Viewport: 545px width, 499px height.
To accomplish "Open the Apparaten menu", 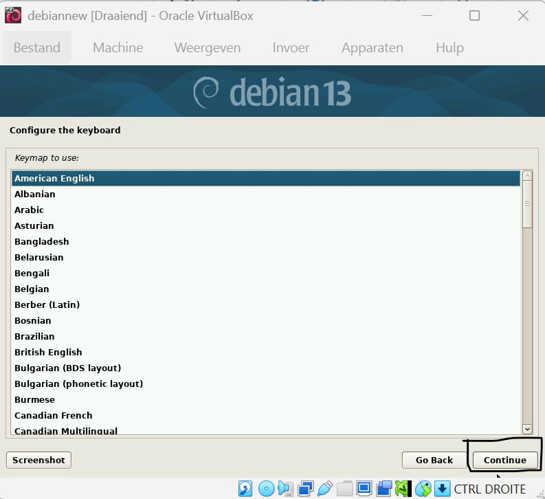I will (x=372, y=47).
